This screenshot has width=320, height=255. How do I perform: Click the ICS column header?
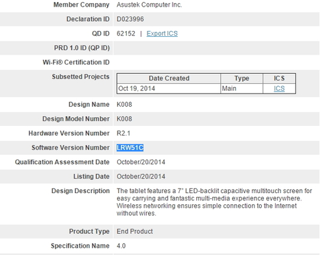pos(279,78)
